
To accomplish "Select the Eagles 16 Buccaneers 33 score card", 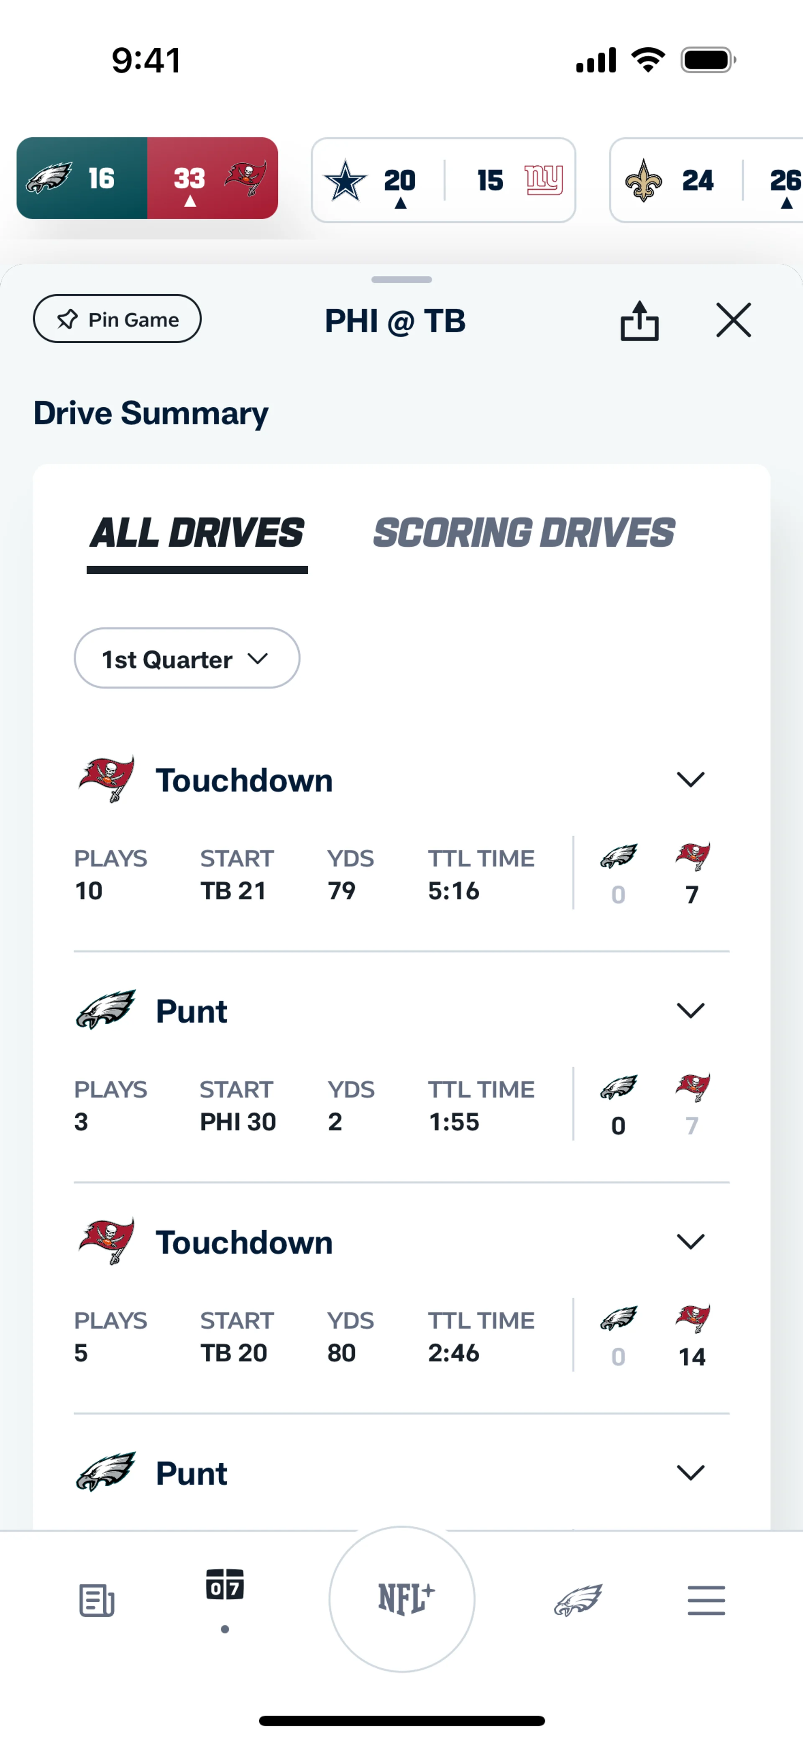I will click(x=147, y=179).
